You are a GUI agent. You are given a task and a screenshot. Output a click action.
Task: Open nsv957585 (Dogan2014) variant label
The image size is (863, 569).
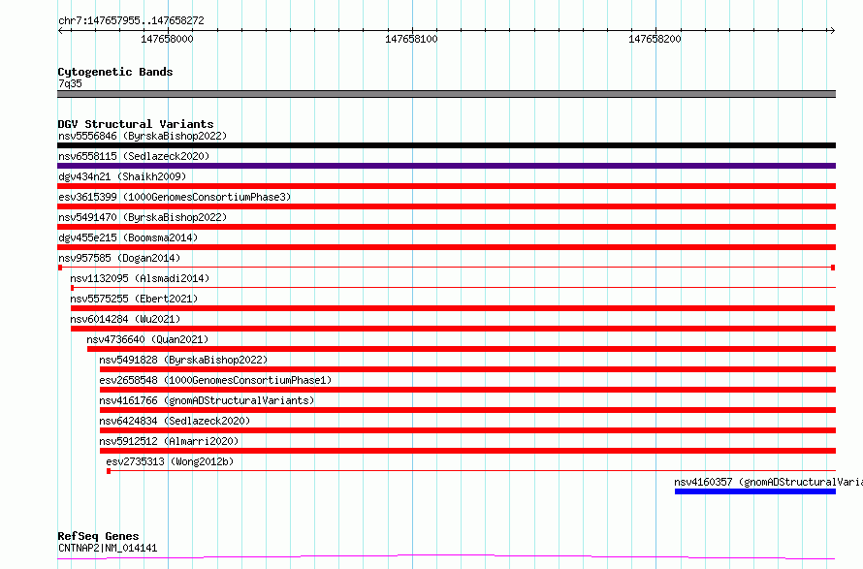(119, 258)
